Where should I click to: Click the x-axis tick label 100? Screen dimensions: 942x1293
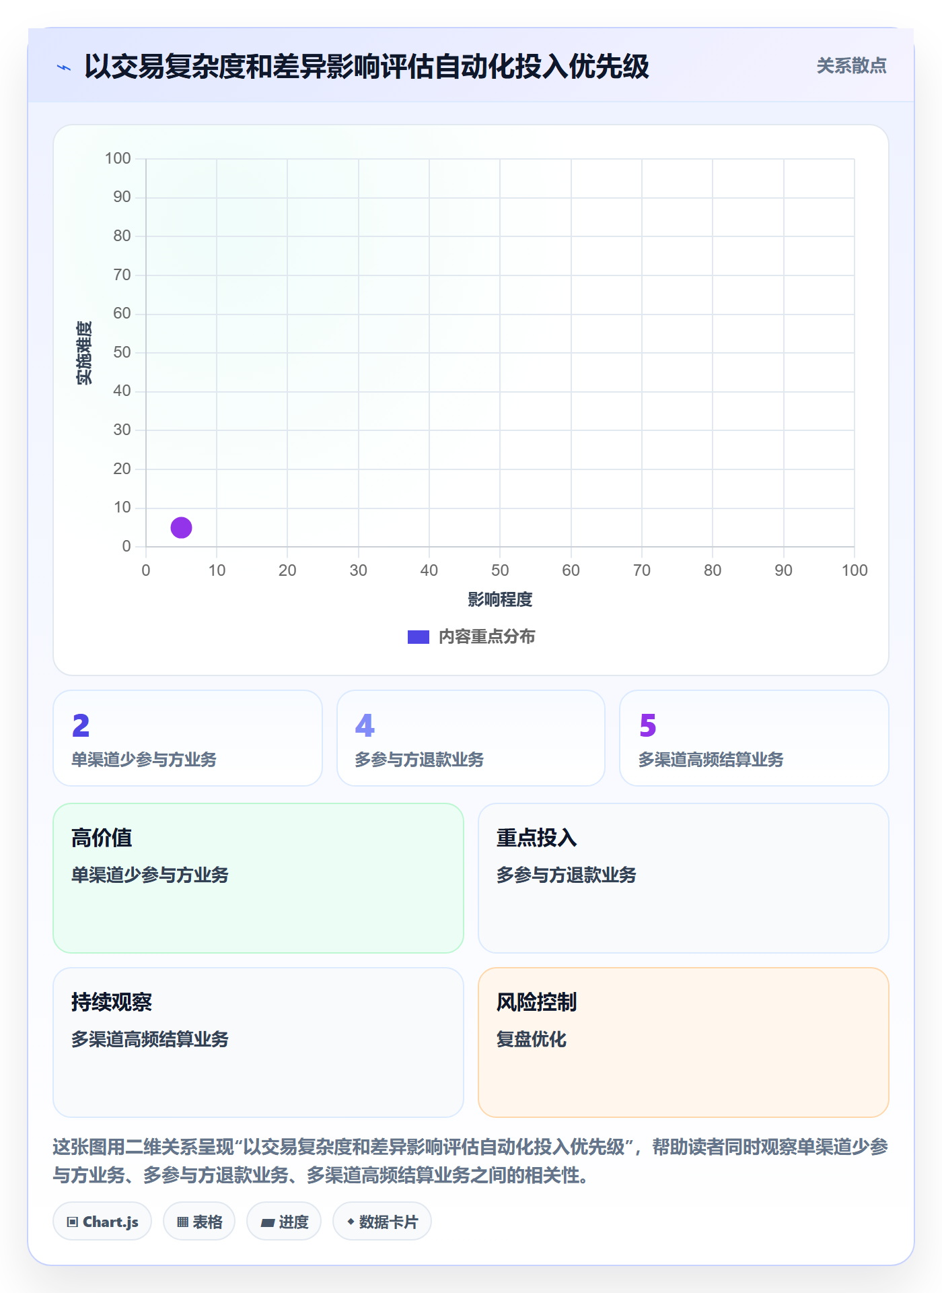pyautogui.click(x=855, y=570)
